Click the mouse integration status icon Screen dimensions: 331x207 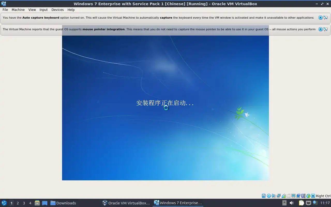tap(308, 196)
